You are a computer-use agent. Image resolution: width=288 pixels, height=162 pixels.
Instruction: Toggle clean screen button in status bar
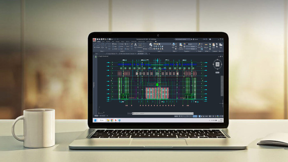tap(221, 116)
